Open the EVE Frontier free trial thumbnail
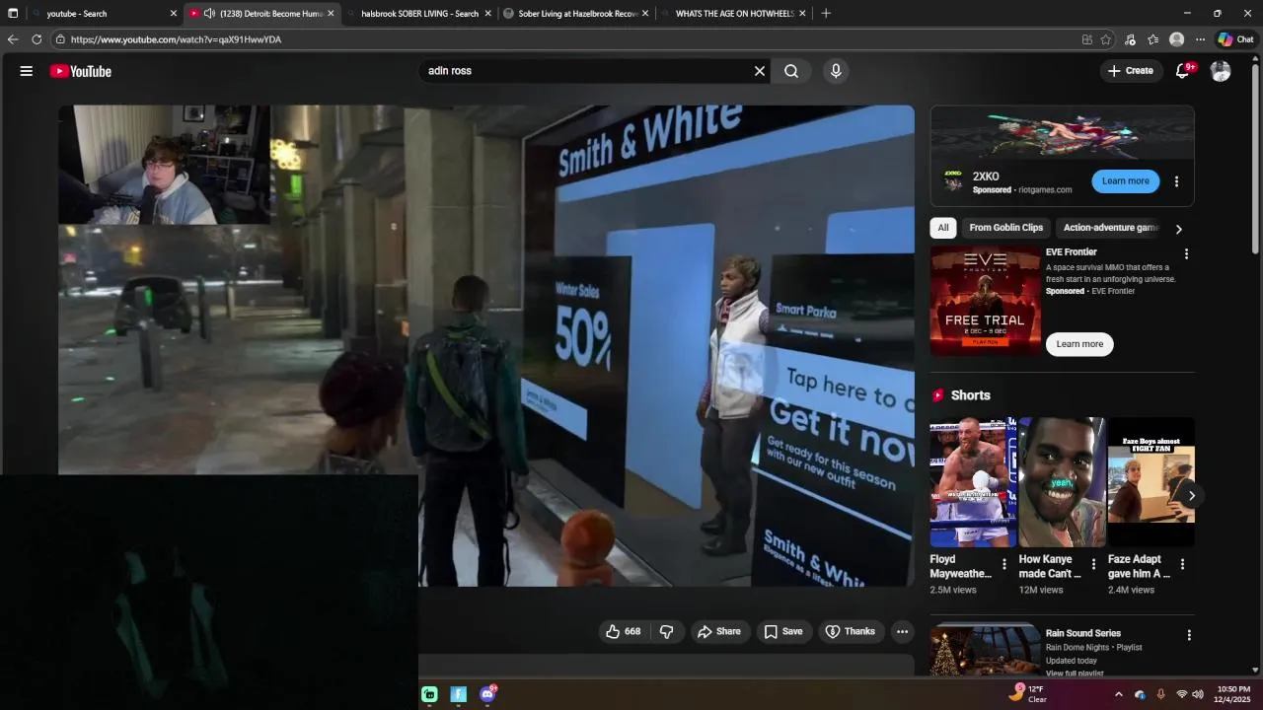The image size is (1263, 710). (986, 301)
